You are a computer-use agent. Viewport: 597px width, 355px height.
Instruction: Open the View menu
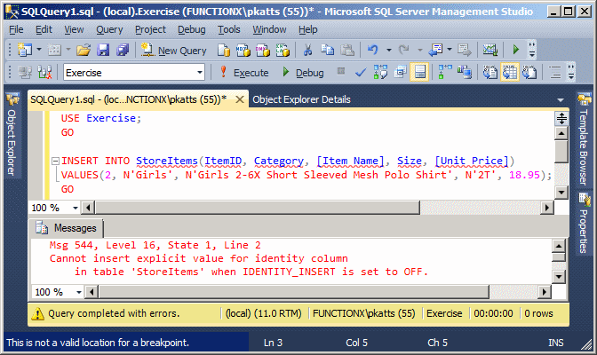74,29
